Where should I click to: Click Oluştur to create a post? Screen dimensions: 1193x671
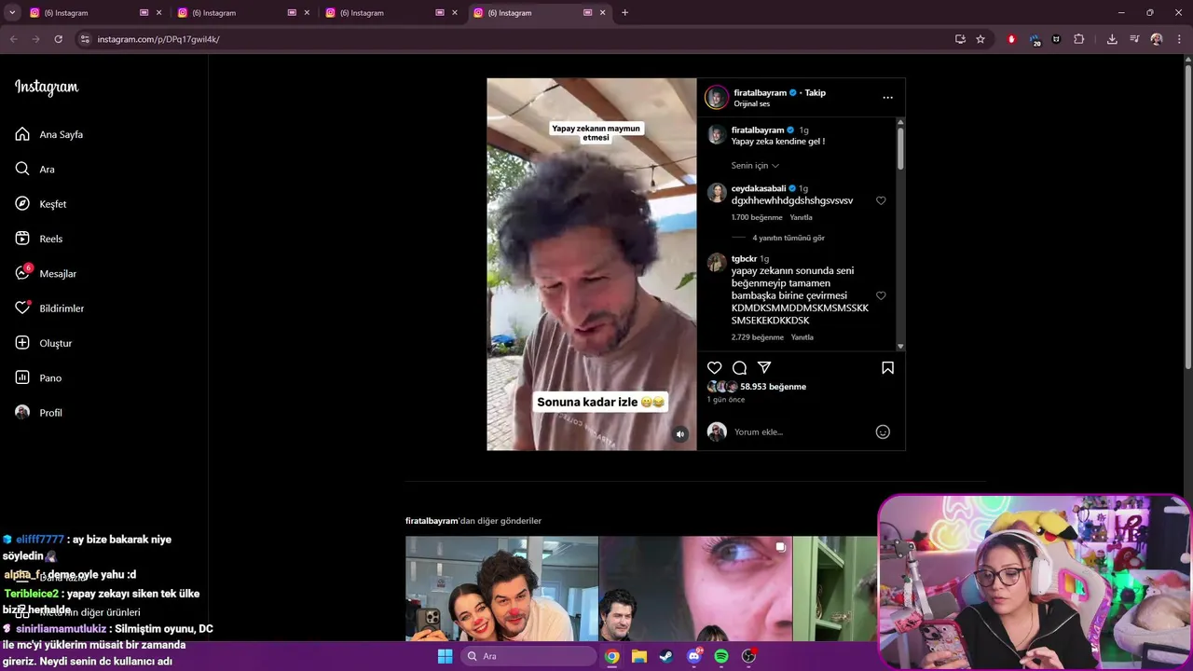(x=44, y=343)
